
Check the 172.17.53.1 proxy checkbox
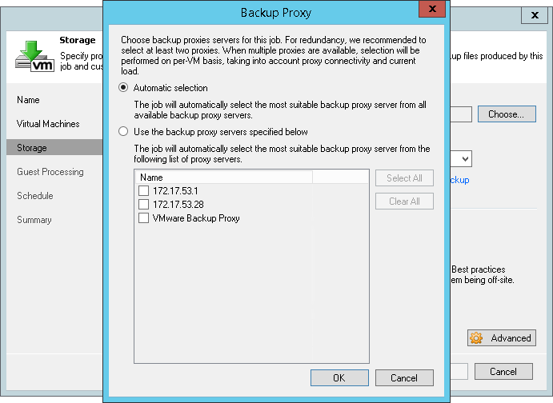[143, 191]
